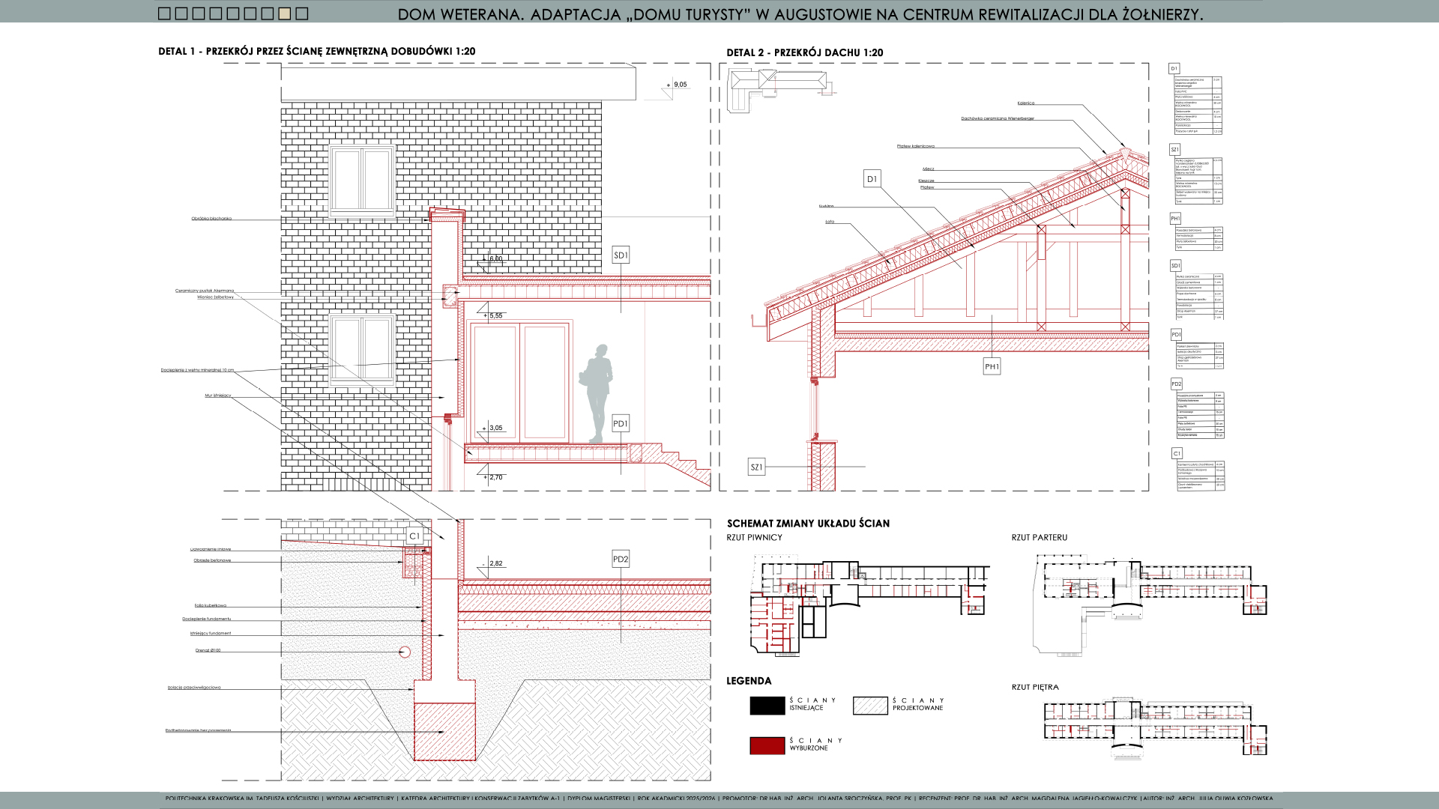Screen dimensions: 1439x809
Task: Click the SZ1 tag beside the wall section
Action: [757, 467]
